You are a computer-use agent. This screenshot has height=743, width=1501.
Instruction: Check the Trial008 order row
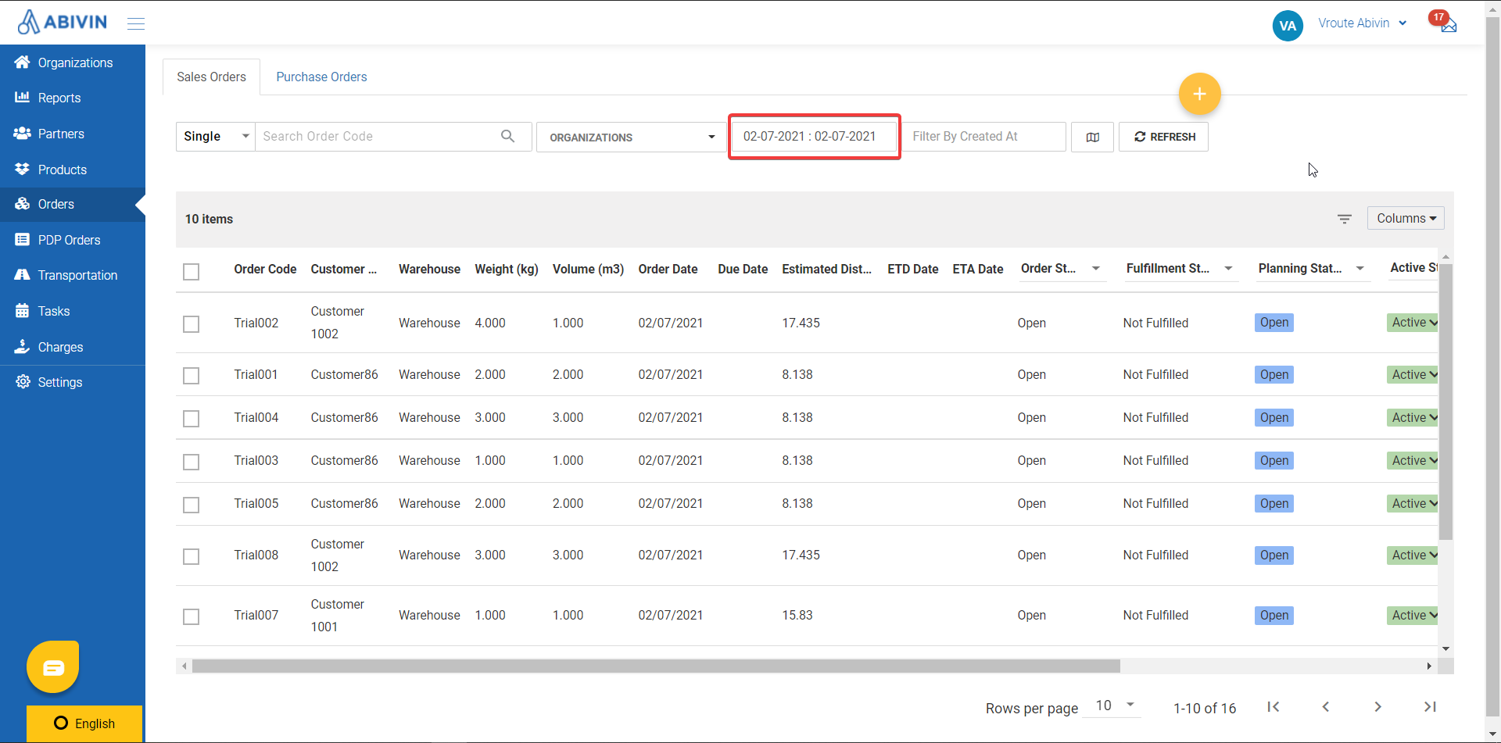(x=191, y=556)
